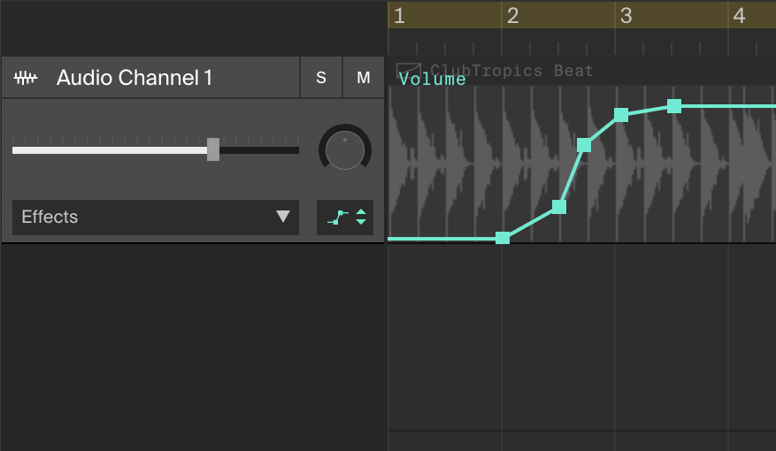Click bar 3 on the timeline ruler
Image resolution: width=776 pixels, height=451 pixels.
click(626, 15)
